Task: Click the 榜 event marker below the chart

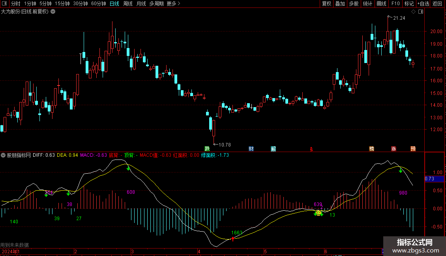Action: 371,149
